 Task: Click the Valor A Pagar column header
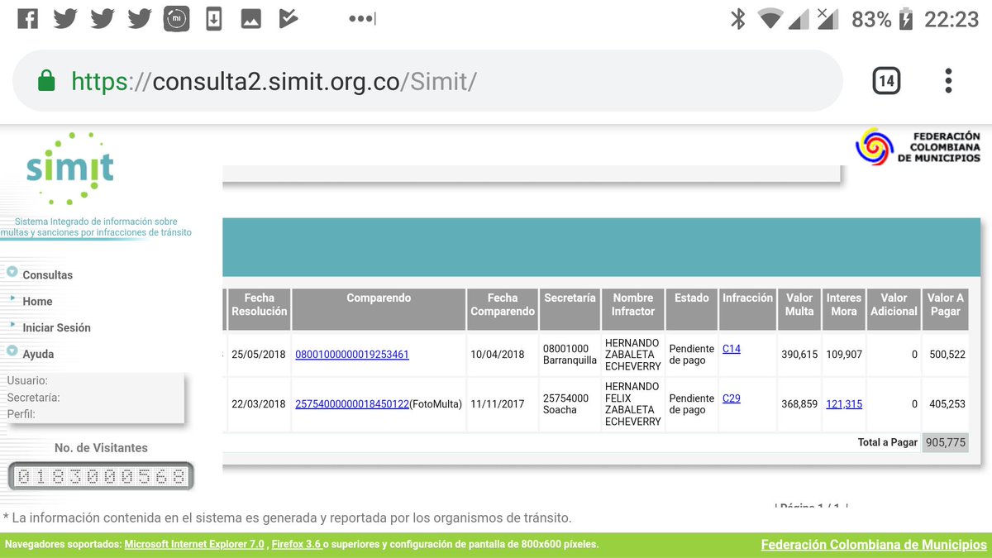coord(945,310)
